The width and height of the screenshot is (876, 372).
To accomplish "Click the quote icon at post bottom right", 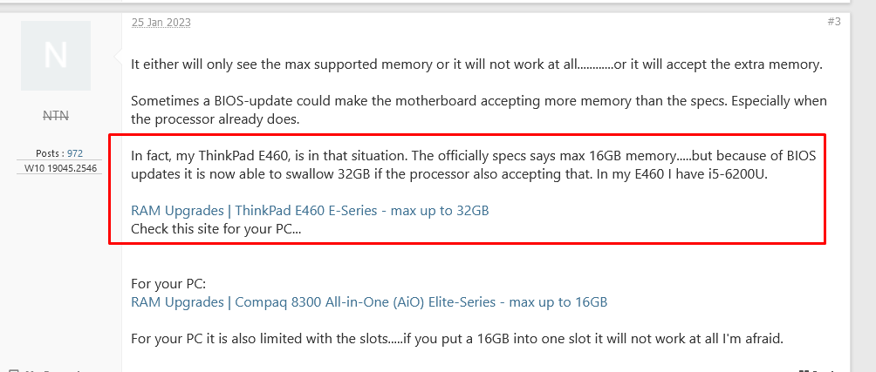I will (x=804, y=370).
